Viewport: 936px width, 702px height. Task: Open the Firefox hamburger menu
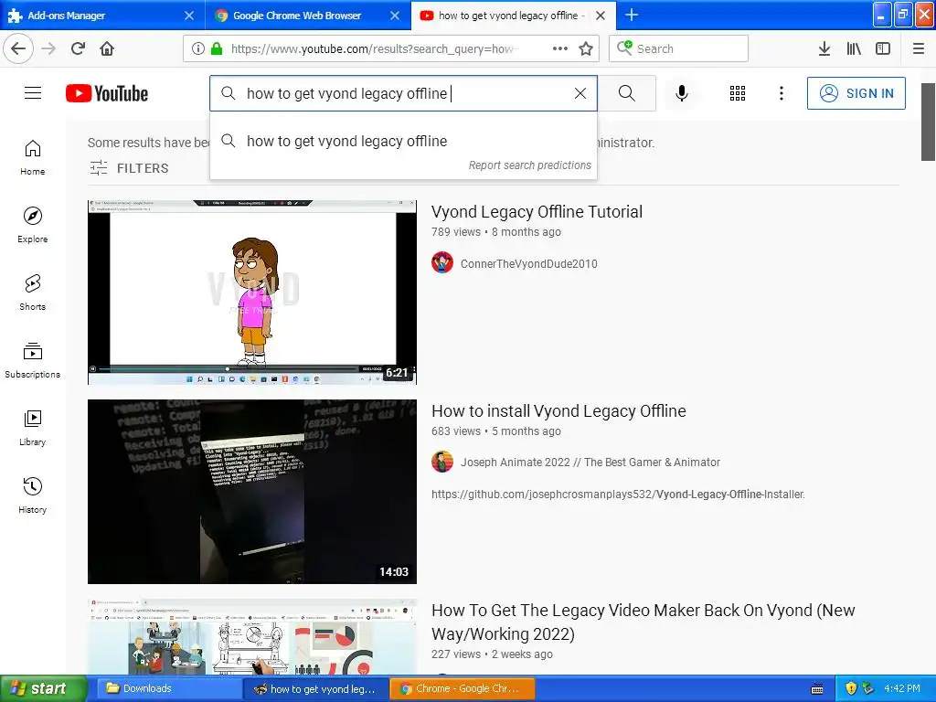tap(919, 48)
